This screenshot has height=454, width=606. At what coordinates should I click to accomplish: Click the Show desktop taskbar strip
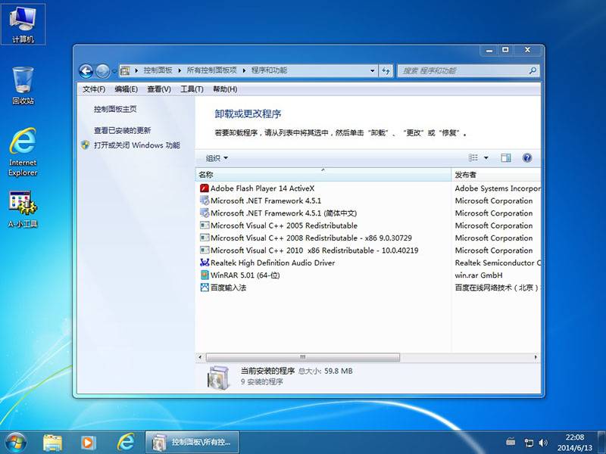(602, 443)
